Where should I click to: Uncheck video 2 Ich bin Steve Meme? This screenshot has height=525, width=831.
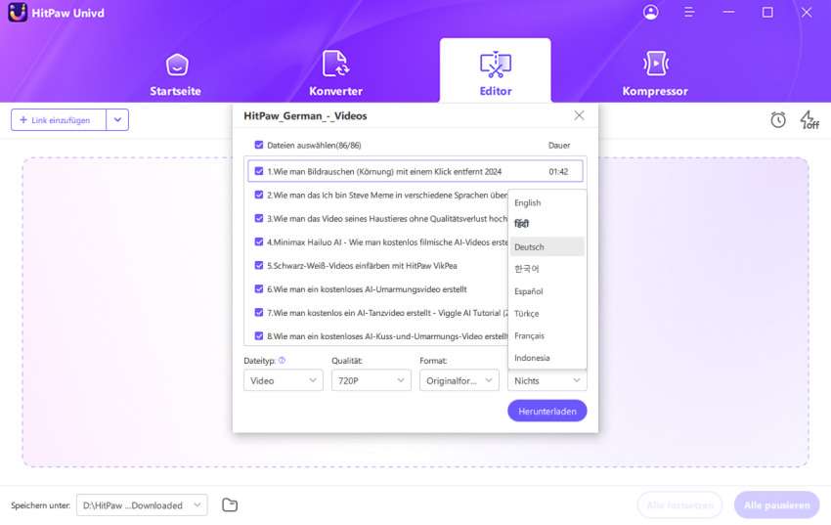(x=259, y=195)
